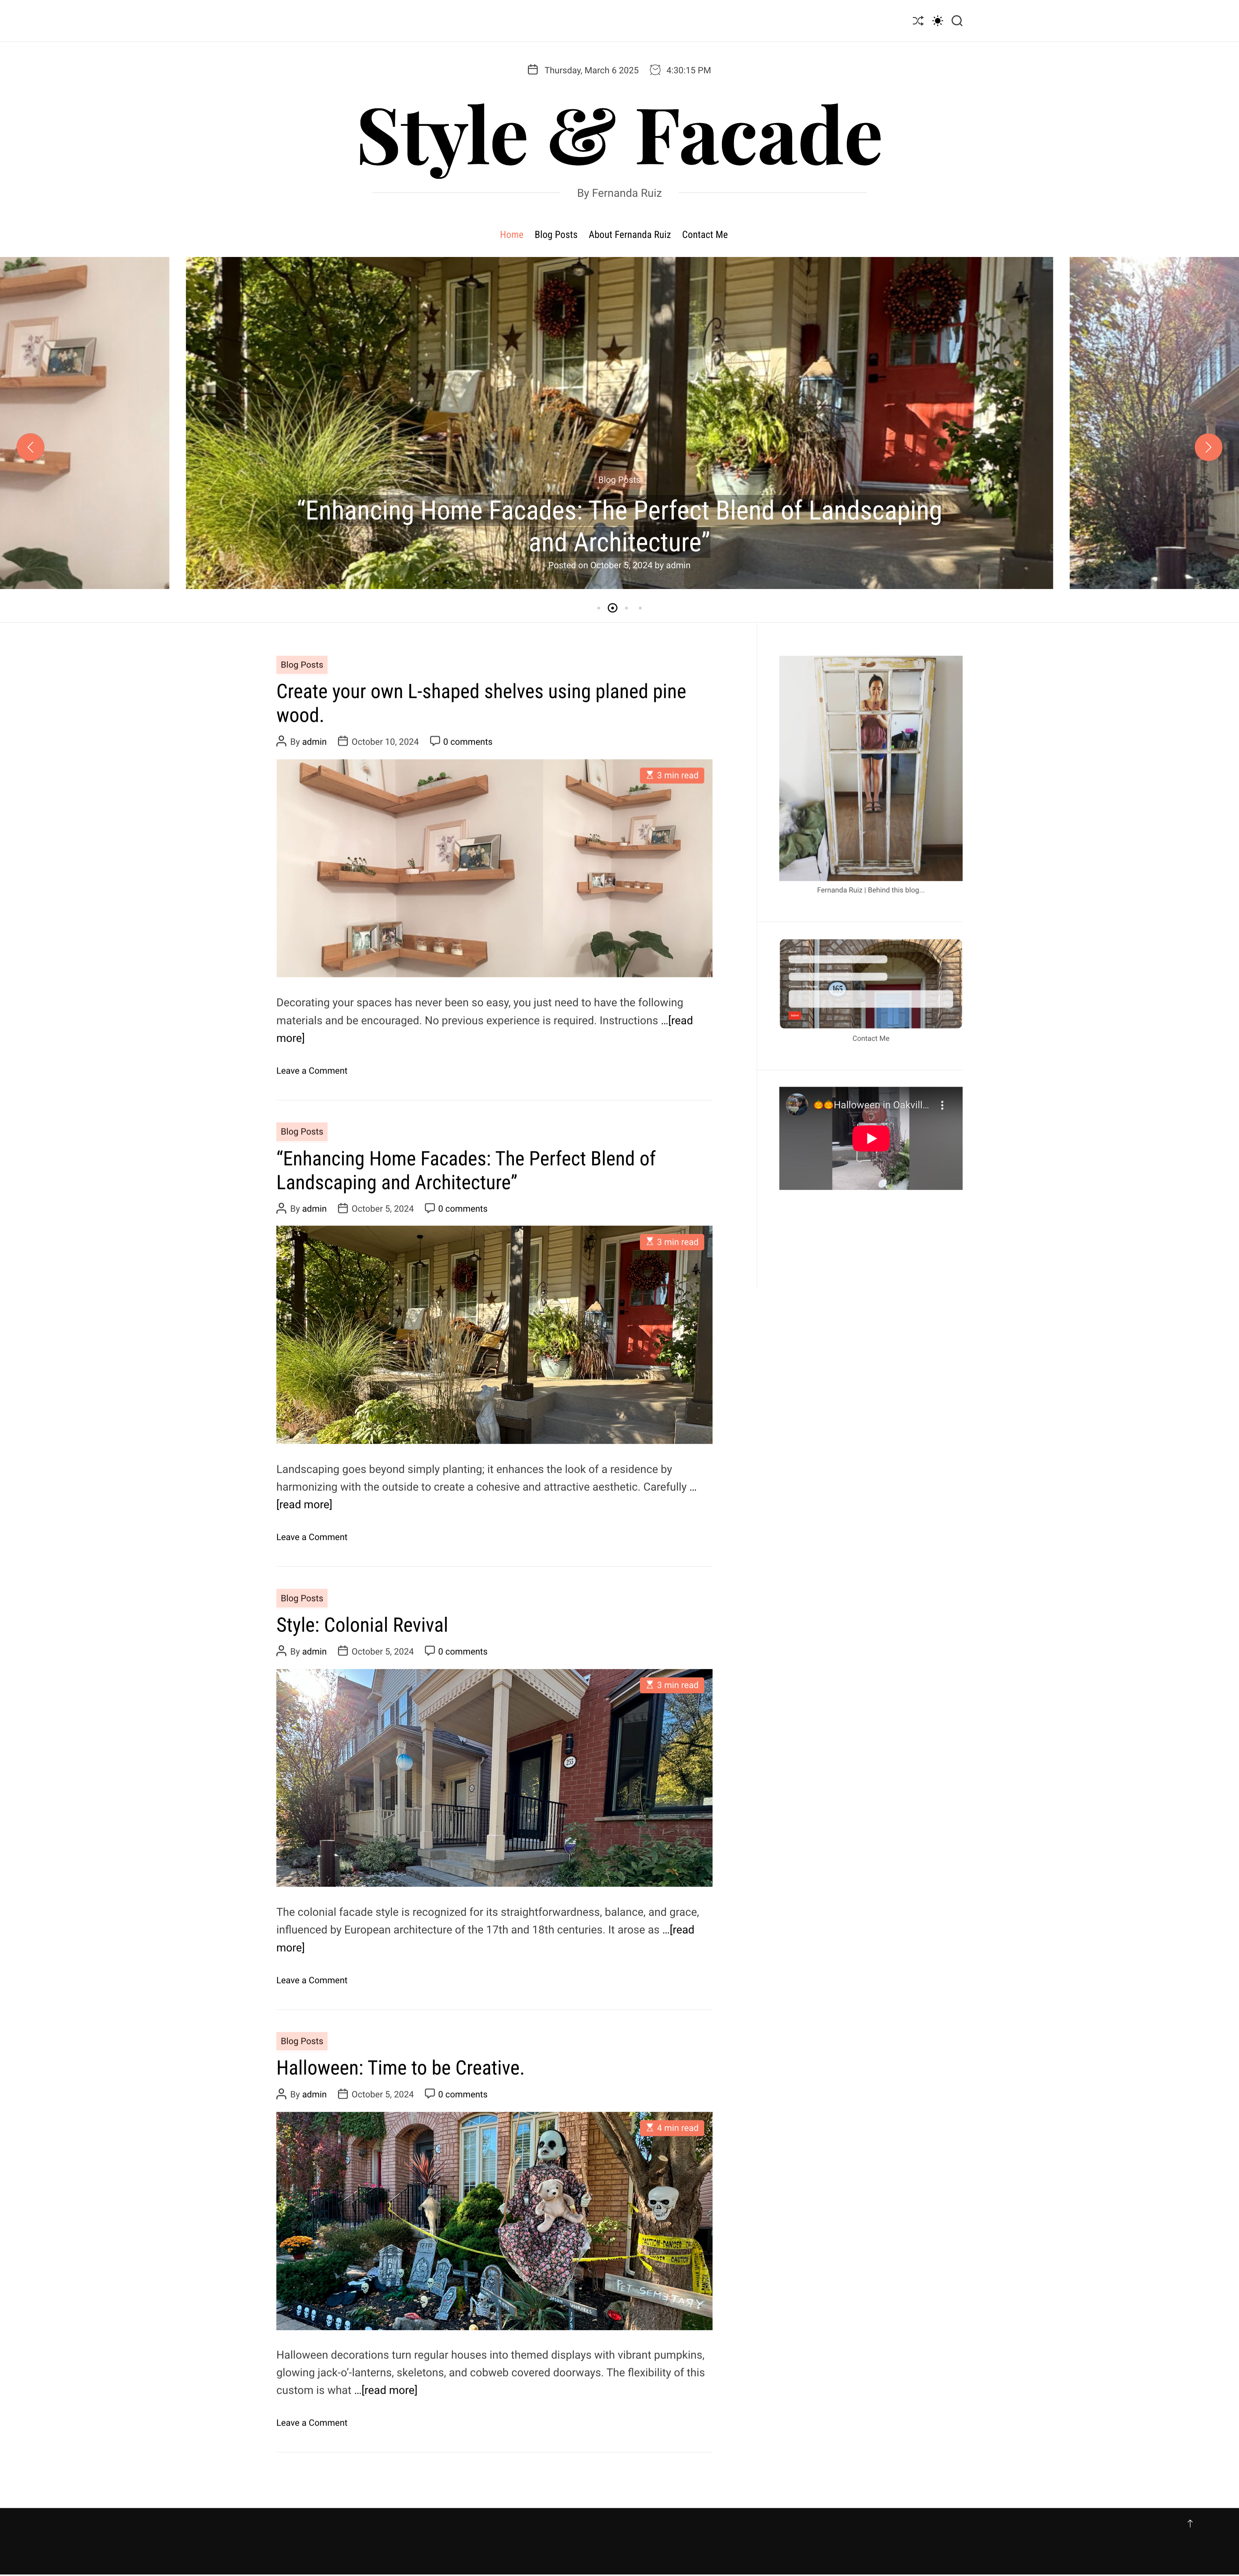1239x2576 pixels.
Task: Open the Halloween post featured image
Action: tap(494, 2221)
